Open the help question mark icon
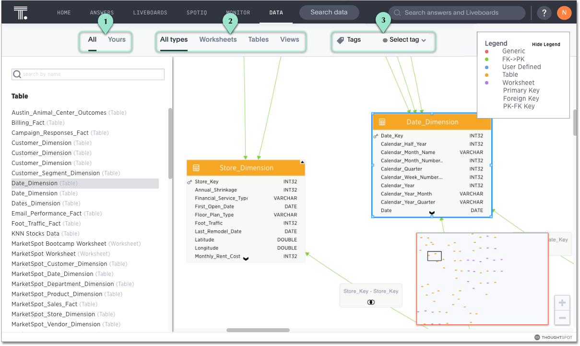580x346 pixels. [544, 13]
